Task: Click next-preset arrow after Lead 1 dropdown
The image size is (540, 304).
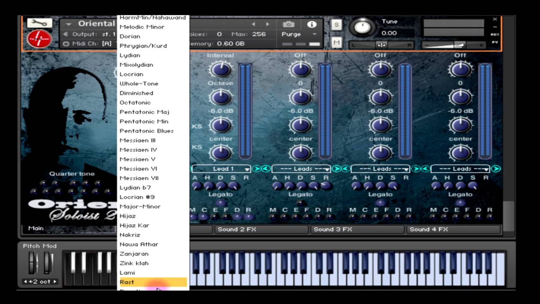Action: (x=256, y=169)
